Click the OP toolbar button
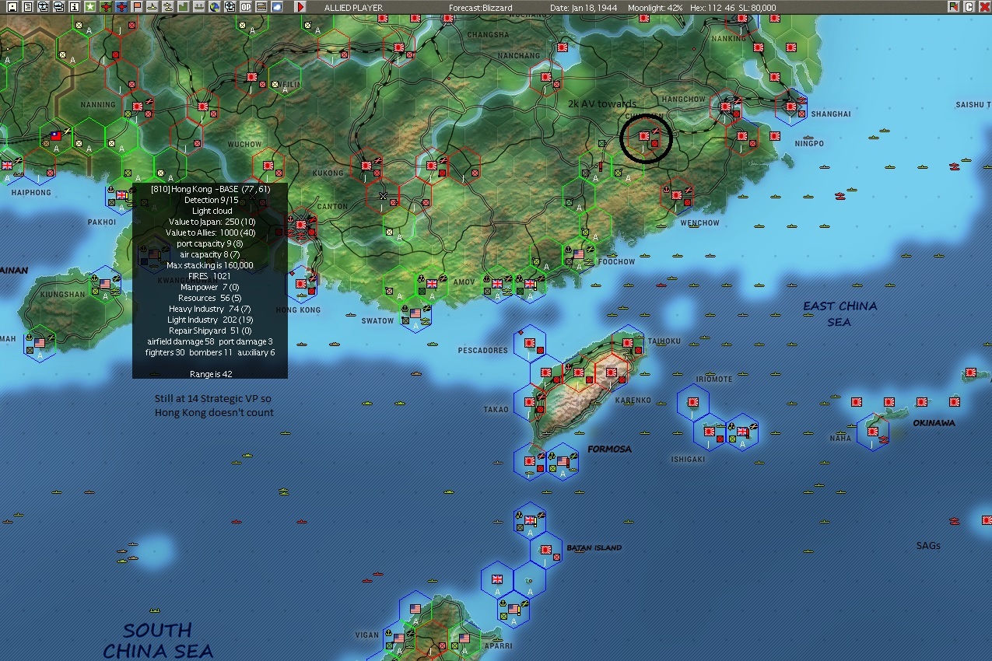Viewport: 992px width, 661px height. click(x=246, y=7)
